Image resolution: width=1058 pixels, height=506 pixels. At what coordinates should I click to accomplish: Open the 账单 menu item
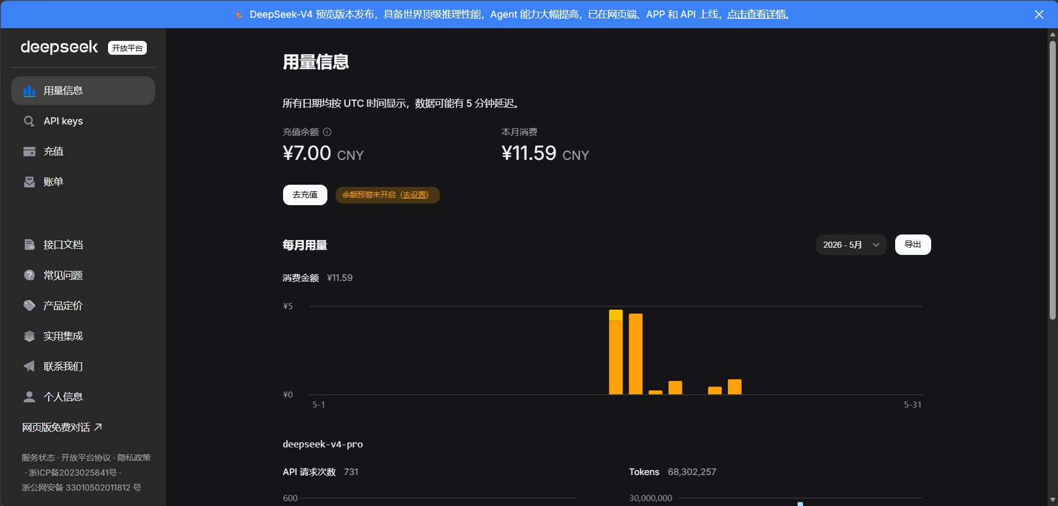(83, 182)
